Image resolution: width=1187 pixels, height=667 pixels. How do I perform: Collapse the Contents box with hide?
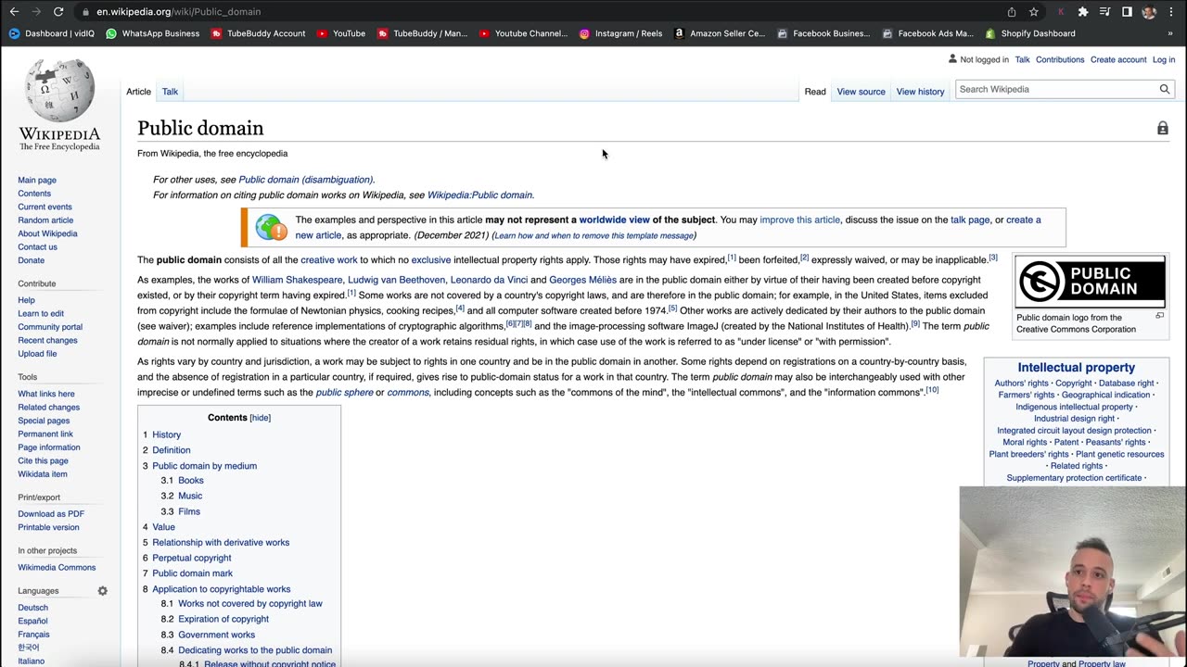coord(261,418)
